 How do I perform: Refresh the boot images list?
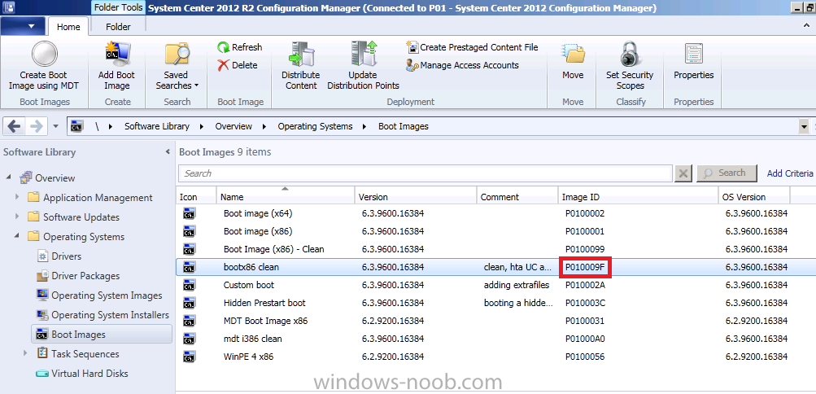pos(240,47)
